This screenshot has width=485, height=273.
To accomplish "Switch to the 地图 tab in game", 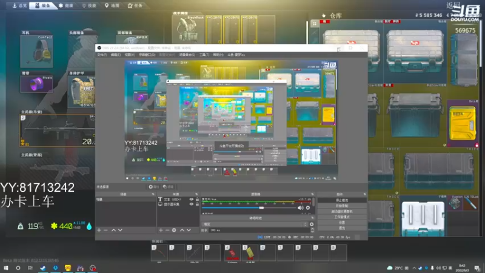I will [x=112, y=5].
